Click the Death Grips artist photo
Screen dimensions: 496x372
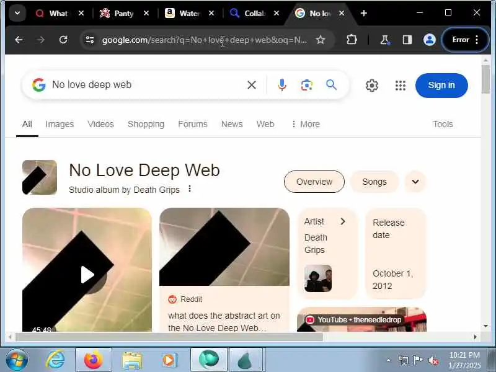[318, 278]
